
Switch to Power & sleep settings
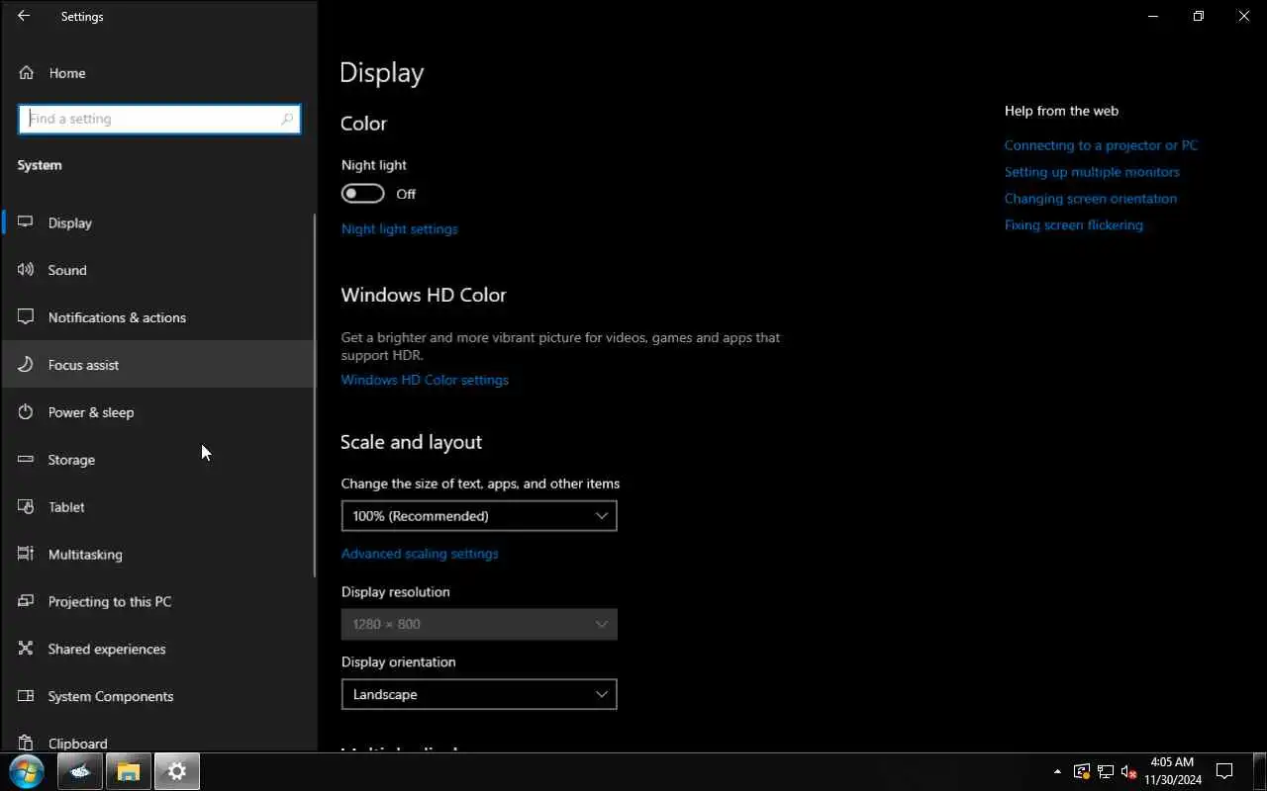(91, 412)
